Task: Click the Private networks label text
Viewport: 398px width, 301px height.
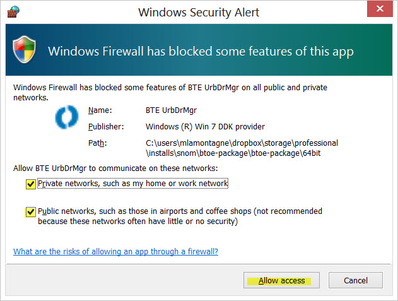Action: click(x=132, y=184)
